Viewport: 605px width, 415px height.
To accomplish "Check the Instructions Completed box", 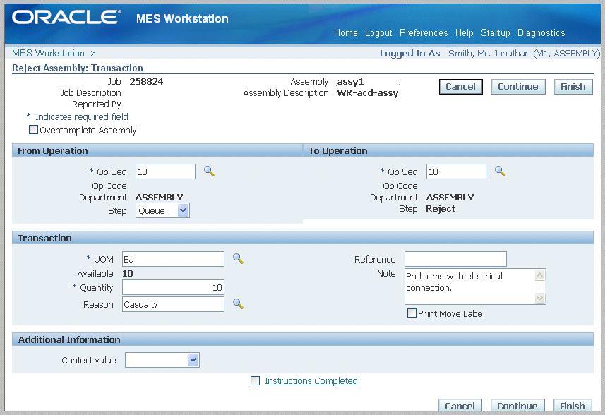I will click(255, 380).
